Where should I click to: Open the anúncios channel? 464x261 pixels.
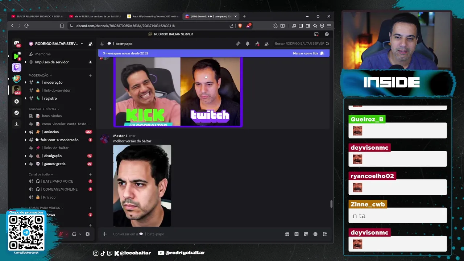[60, 132]
